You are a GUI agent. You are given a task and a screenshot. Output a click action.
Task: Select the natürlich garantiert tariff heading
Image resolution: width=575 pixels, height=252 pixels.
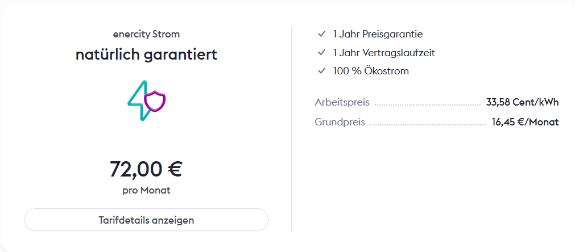[x=146, y=54]
